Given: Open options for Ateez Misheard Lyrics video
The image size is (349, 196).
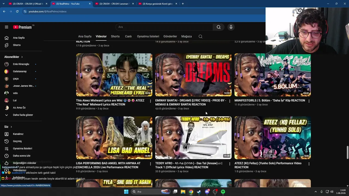Looking at the screenshot, I should click(150, 101).
